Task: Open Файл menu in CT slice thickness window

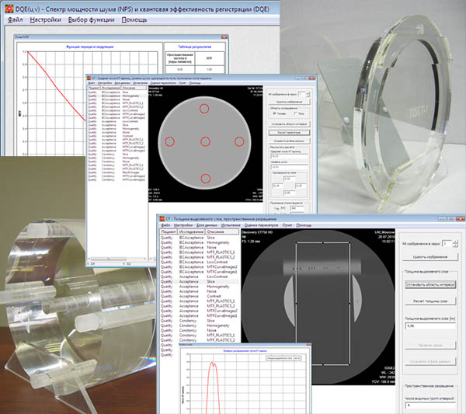Action: [165, 225]
